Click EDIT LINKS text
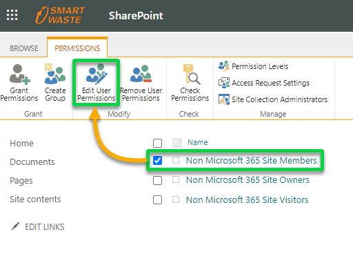Image resolution: width=353 pixels, height=254 pixels. 45,227
